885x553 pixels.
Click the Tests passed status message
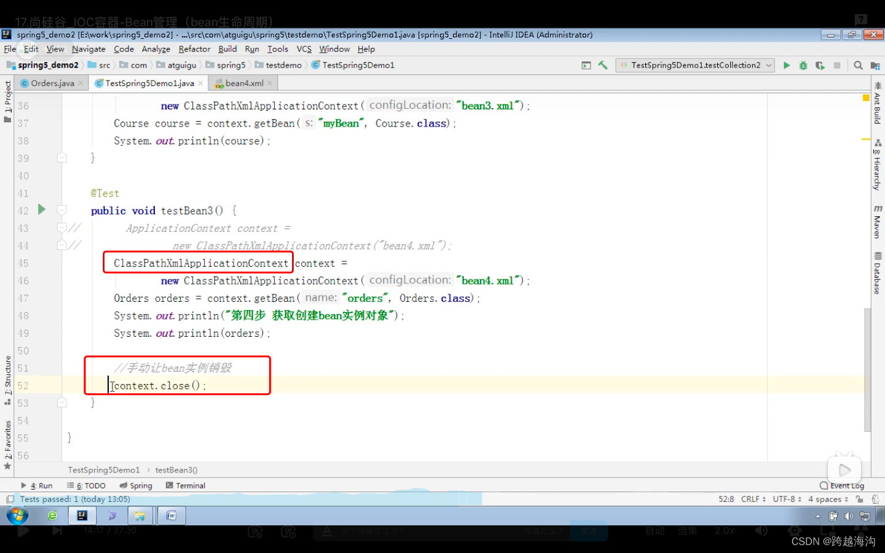(x=75, y=500)
